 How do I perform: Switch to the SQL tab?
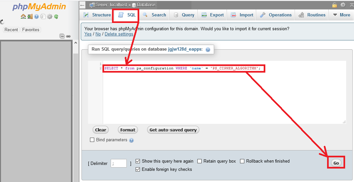pyautogui.click(x=127, y=15)
